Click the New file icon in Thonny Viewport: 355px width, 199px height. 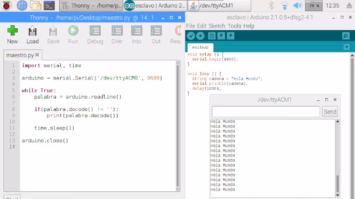click(x=12, y=31)
